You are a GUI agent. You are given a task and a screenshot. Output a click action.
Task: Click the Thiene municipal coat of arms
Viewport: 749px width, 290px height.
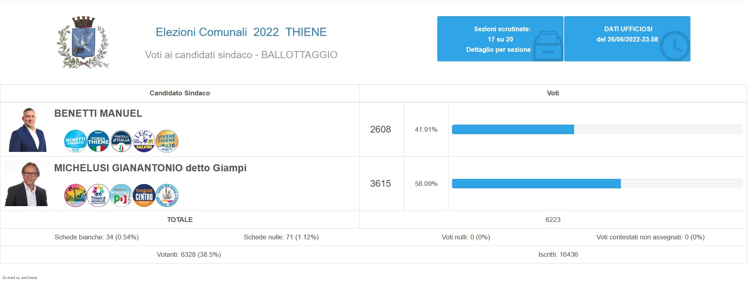pyautogui.click(x=83, y=42)
